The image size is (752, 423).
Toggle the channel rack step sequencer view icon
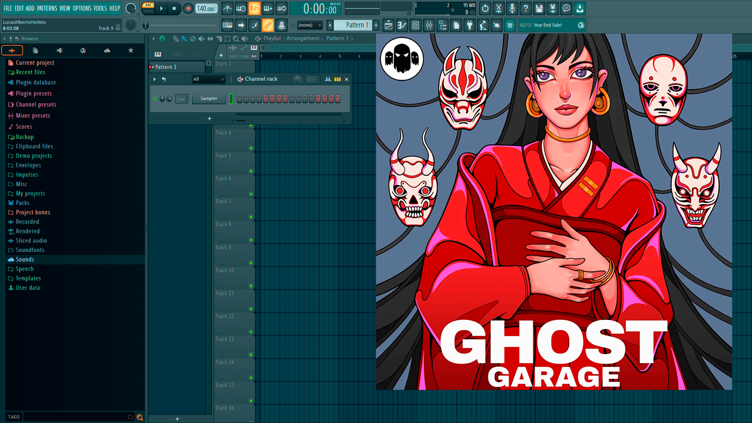pos(337,79)
